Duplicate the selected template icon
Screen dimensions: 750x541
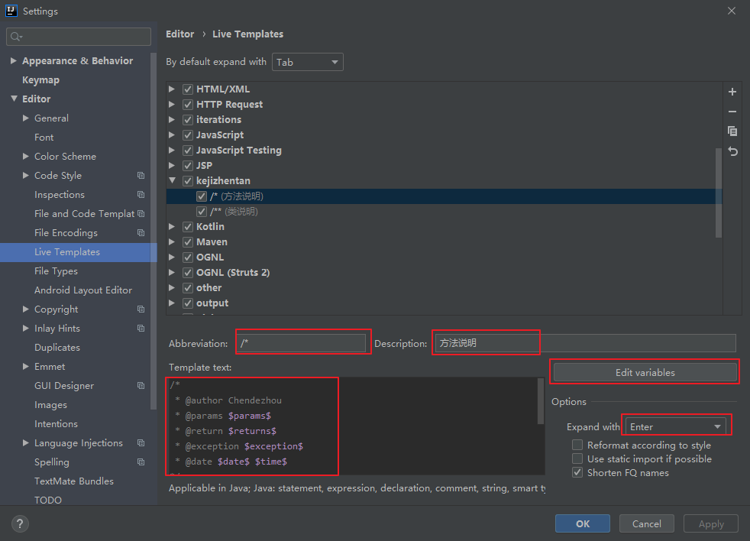point(732,131)
